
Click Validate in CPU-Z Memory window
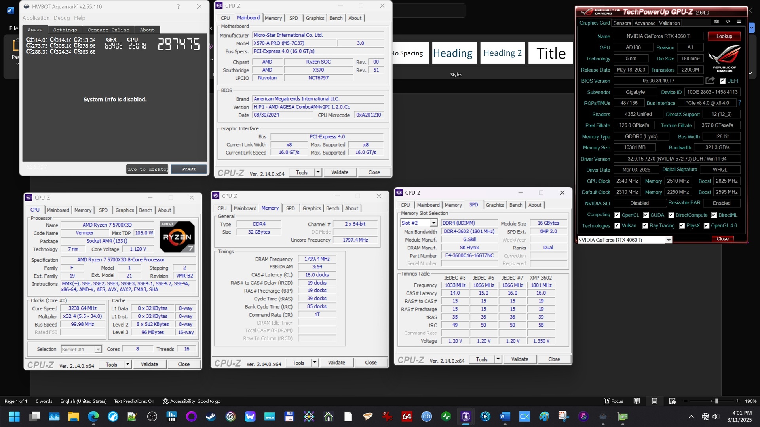[336, 363]
